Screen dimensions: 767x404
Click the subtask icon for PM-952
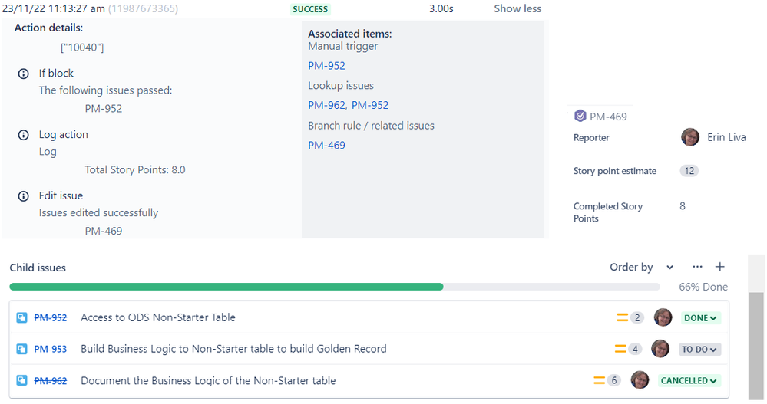coord(21,318)
